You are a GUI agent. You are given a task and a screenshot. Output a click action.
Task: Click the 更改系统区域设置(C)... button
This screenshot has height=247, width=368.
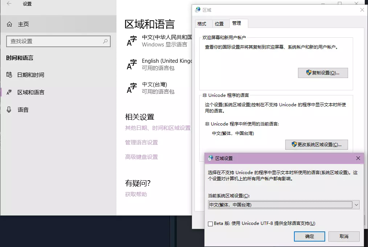tap(316, 144)
